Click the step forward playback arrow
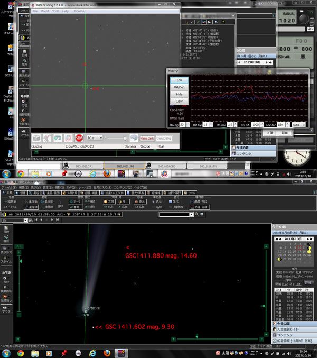Screen dimensions: 317x358 point(52,219)
